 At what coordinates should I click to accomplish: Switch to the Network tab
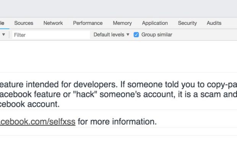pyautogui.click(x=53, y=23)
